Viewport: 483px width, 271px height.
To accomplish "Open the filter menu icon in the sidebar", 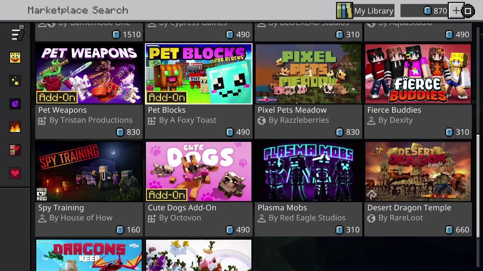I will [17, 33].
